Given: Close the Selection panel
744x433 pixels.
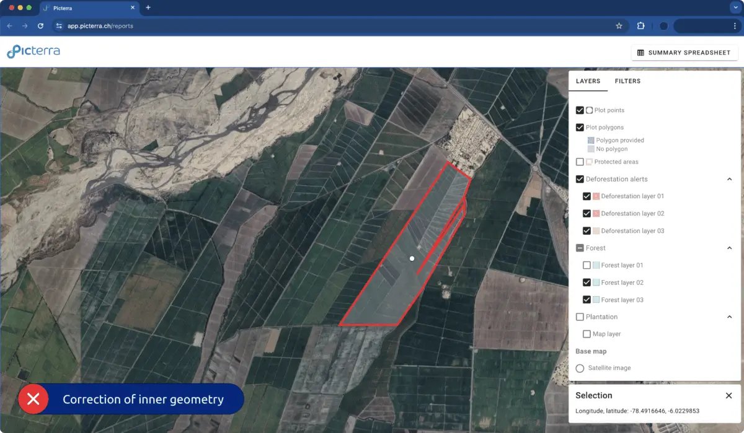Looking at the screenshot, I should click(x=728, y=395).
